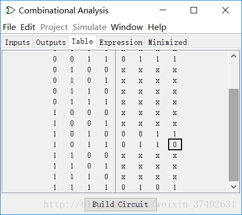Open the Help menu
The image size is (242, 215).
(157, 27)
